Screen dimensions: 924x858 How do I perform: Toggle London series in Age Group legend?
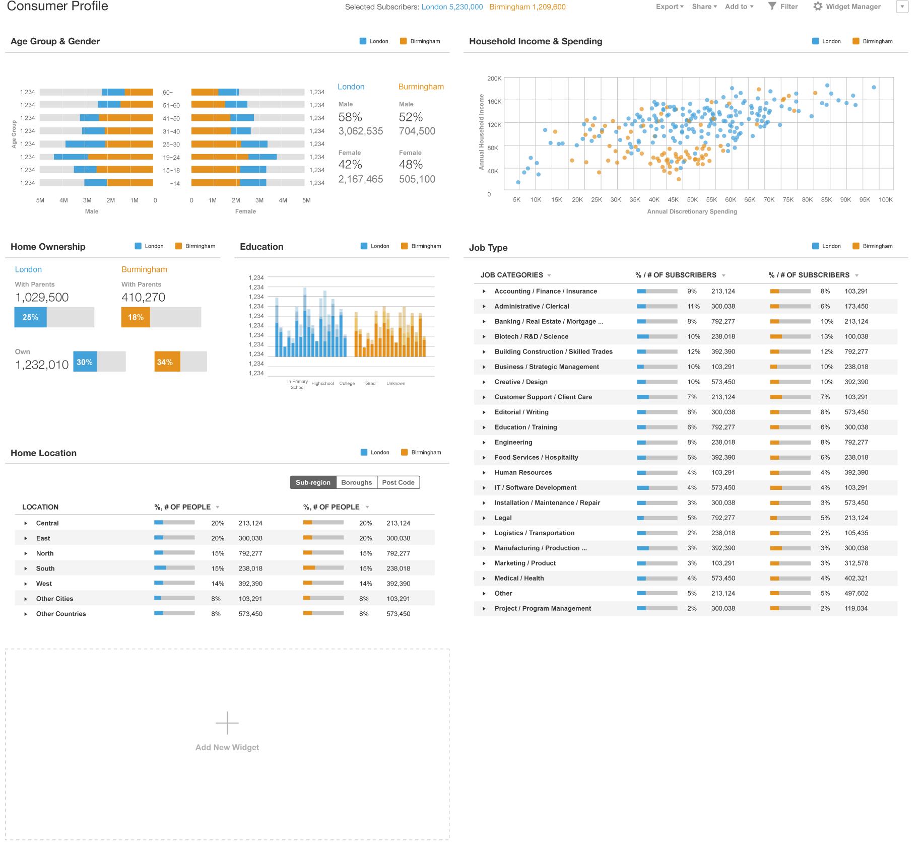coord(363,41)
